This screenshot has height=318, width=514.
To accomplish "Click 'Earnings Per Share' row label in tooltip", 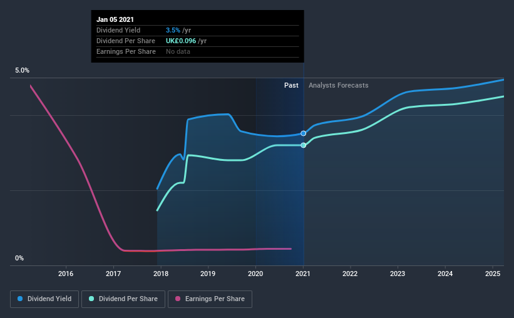I will pos(126,51).
